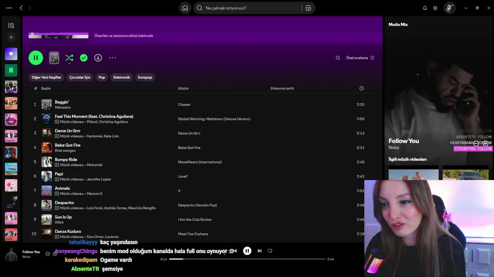Select the 'Sun Is Up' track title
494x277 pixels.
point(63,217)
